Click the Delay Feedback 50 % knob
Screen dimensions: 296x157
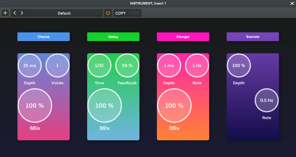[127, 65]
